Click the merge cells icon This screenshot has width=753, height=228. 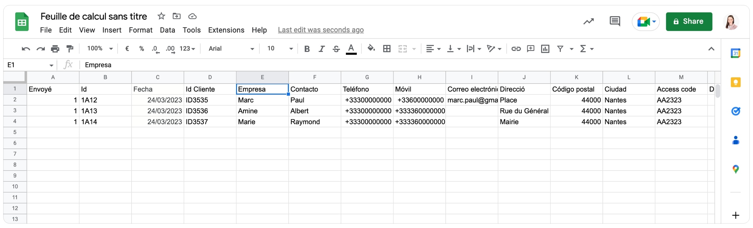click(x=402, y=49)
